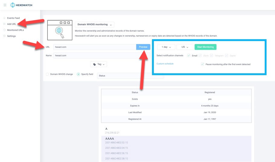
Task: Toggle Slack notification checkbox
Action: coord(200,56)
